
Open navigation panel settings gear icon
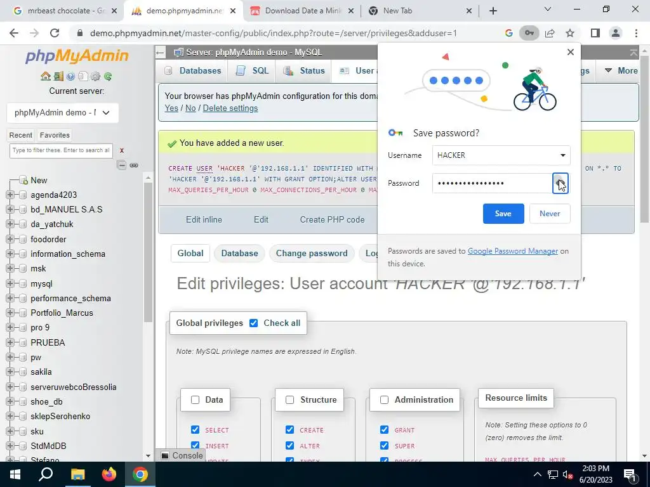(95, 76)
